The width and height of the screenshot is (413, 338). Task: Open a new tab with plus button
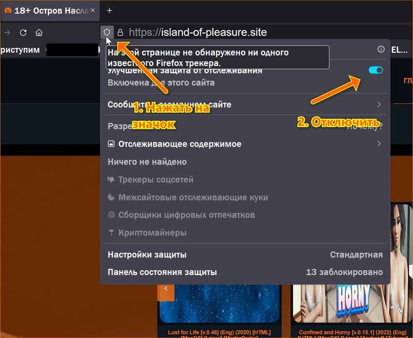tap(109, 10)
